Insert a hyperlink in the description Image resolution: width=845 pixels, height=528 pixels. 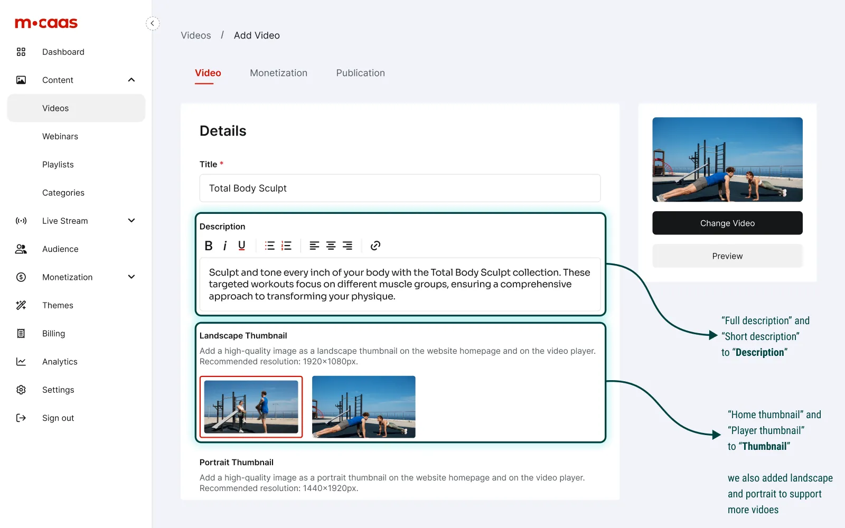point(375,245)
